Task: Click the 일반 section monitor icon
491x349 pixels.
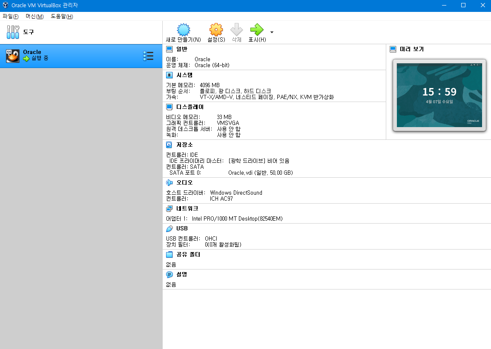Action: coord(169,49)
